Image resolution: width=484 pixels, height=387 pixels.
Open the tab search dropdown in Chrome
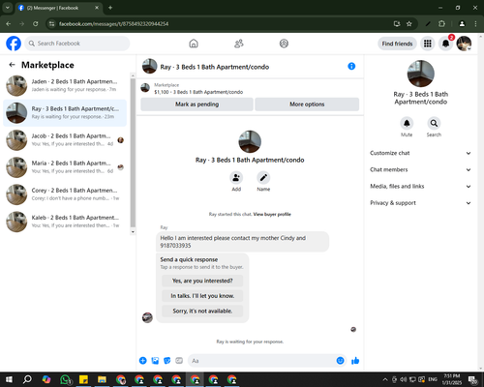click(x=7, y=8)
